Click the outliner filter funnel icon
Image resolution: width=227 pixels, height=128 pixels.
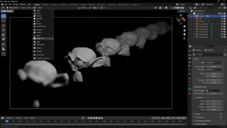tap(220, 8)
